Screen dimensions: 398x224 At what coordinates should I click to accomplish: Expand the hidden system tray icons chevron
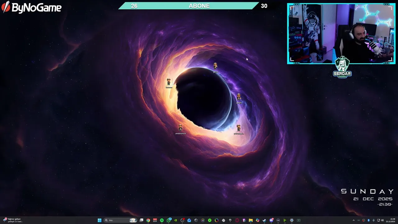pos(354,220)
